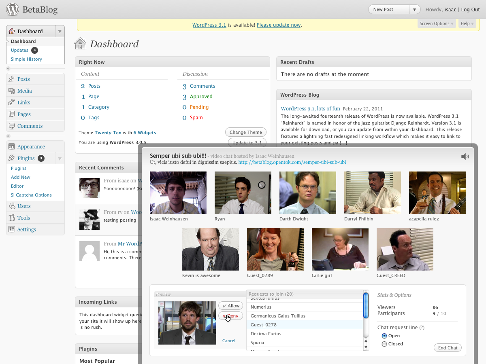Viewport: 486px width, 364px height.
Task: Deny the join request
Action: pyautogui.click(x=231, y=316)
